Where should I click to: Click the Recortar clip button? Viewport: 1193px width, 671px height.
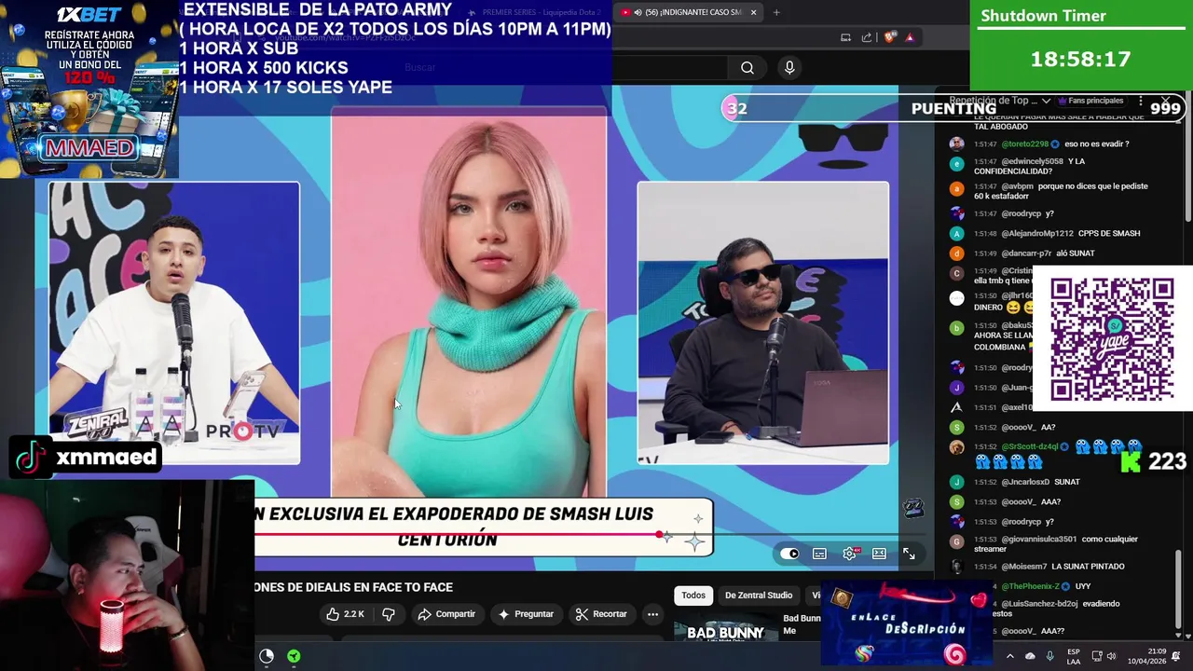pyautogui.click(x=601, y=614)
